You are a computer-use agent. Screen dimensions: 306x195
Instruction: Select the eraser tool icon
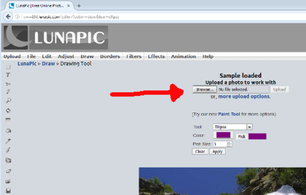pyautogui.click(x=8, y=171)
